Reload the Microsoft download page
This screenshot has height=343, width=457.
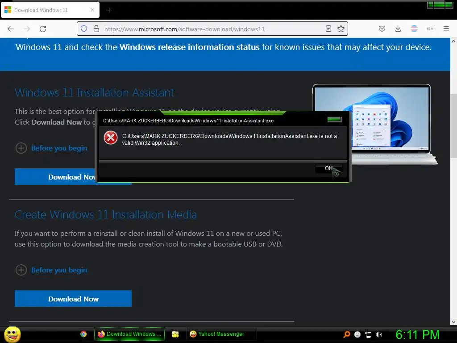[43, 29]
